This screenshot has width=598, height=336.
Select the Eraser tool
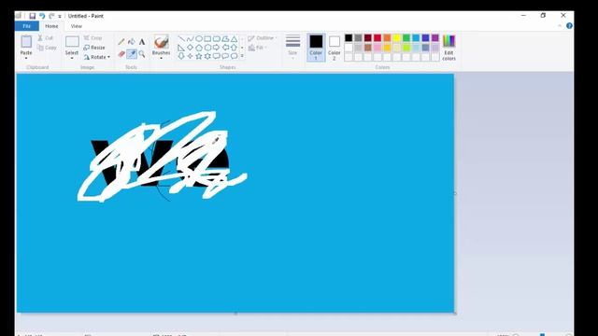tap(121, 54)
